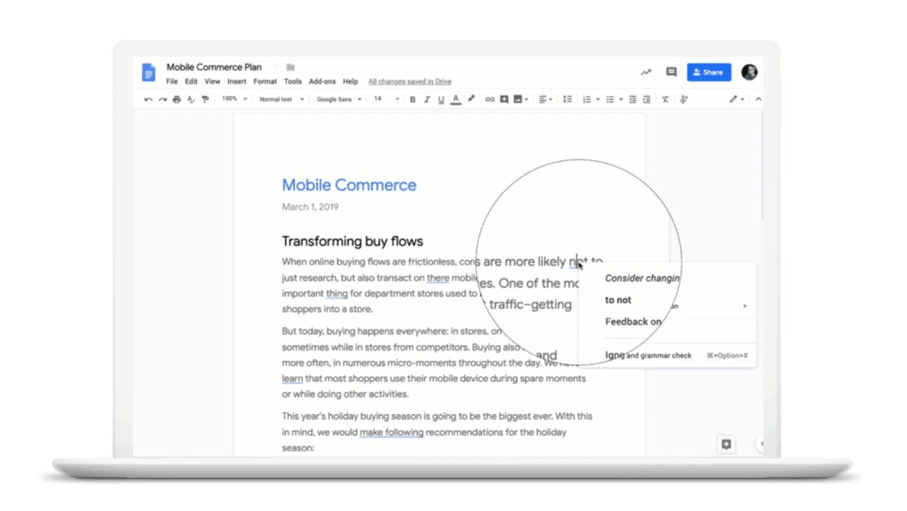
Task: Click the spell check icon
Action: [190, 100]
